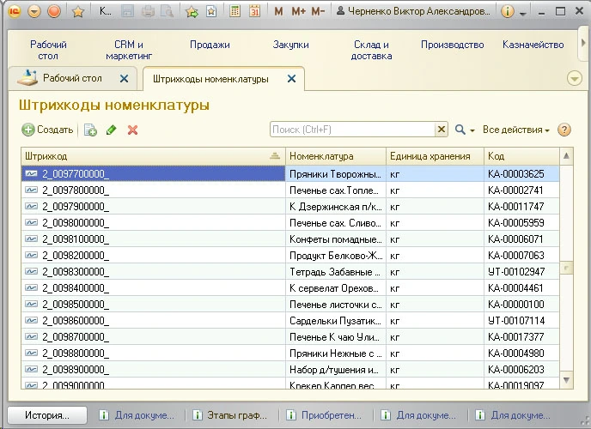This screenshot has width=591, height=429.
Task: Open the magnifier search dropdown
Action: (464, 130)
